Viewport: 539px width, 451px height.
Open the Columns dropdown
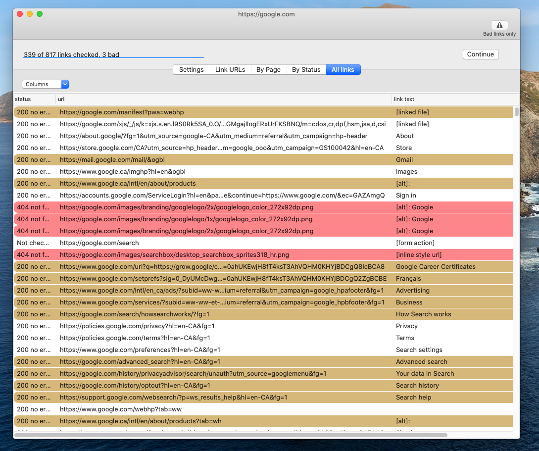46,84
